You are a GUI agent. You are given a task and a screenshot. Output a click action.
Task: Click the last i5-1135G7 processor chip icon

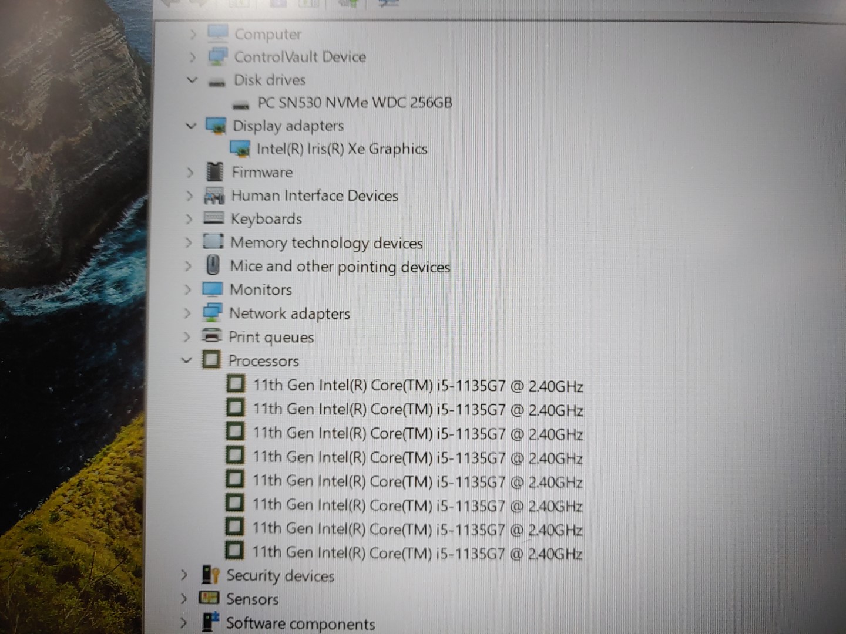pos(234,550)
